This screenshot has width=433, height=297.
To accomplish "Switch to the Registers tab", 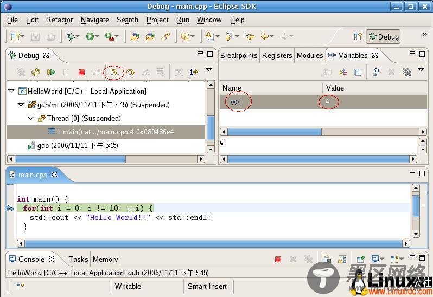I will tap(277, 55).
